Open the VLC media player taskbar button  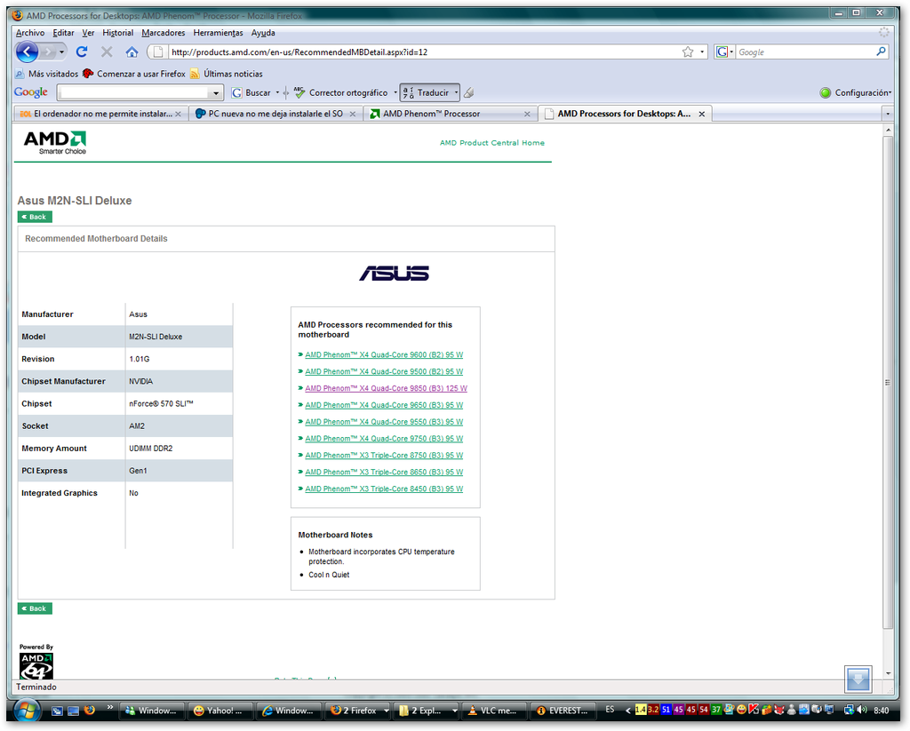point(494,710)
